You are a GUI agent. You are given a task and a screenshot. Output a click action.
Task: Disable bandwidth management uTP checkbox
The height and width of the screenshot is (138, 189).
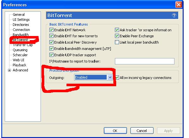(x=52, y=48)
